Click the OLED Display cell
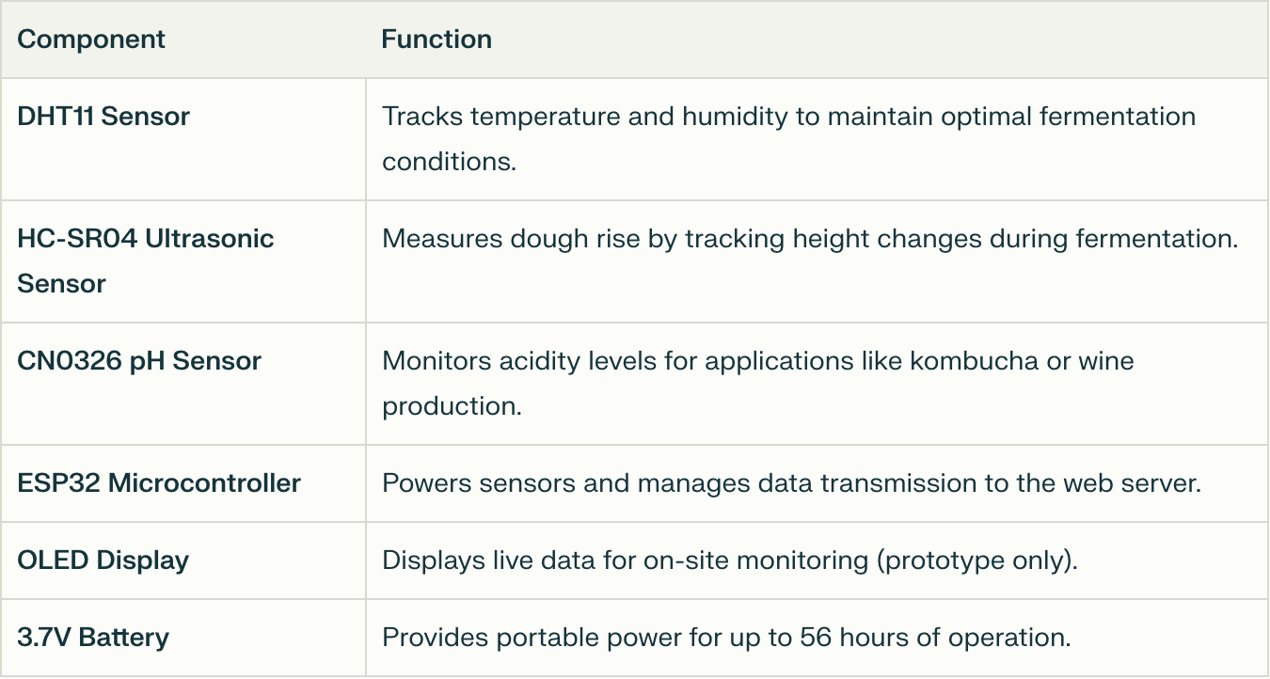 [103, 561]
